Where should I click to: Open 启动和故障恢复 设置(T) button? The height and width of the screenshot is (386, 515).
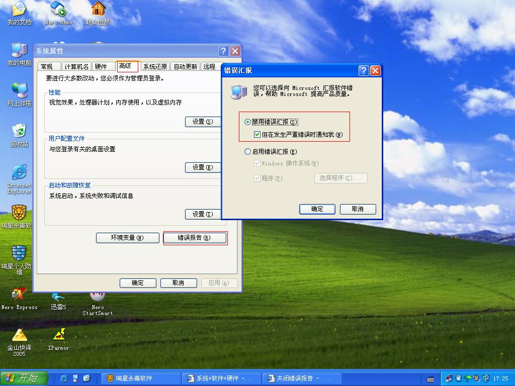point(203,214)
